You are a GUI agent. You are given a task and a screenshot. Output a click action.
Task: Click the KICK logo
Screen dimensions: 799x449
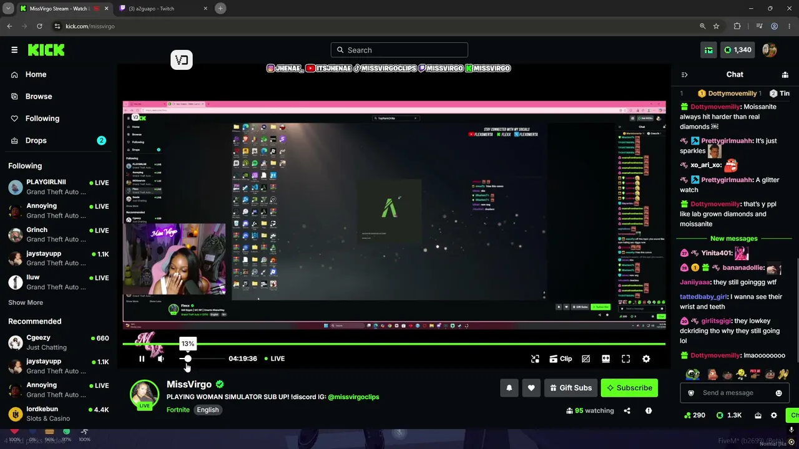(x=46, y=50)
